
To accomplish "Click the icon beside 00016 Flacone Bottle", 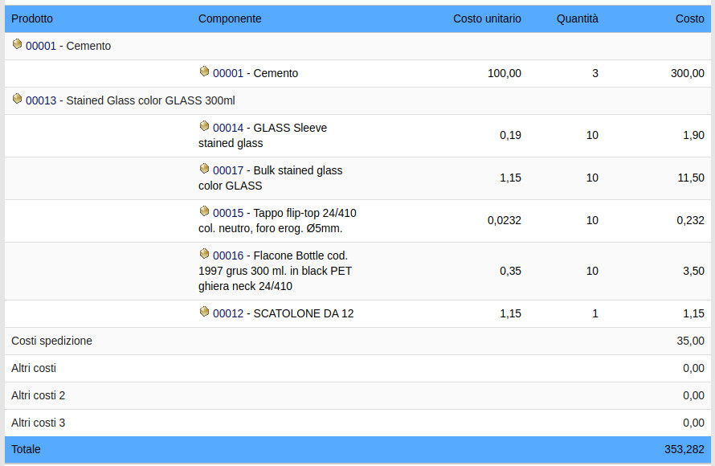I will tap(204, 255).
